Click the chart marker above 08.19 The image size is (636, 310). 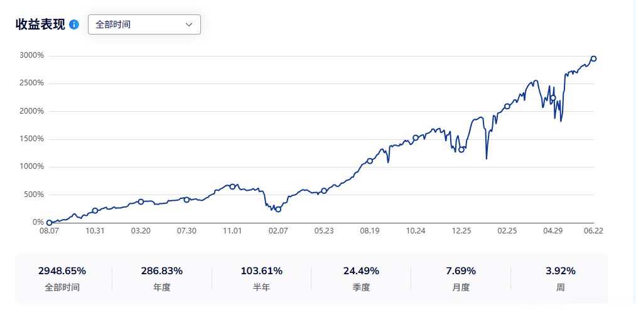click(x=370, y=161)
